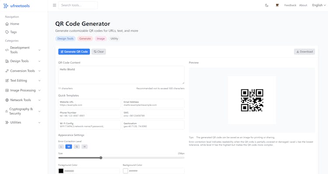Open the black Foreground Color swatch
Image resolution: width=328 pixels, height=174 pixels.
tap(61, 171)
